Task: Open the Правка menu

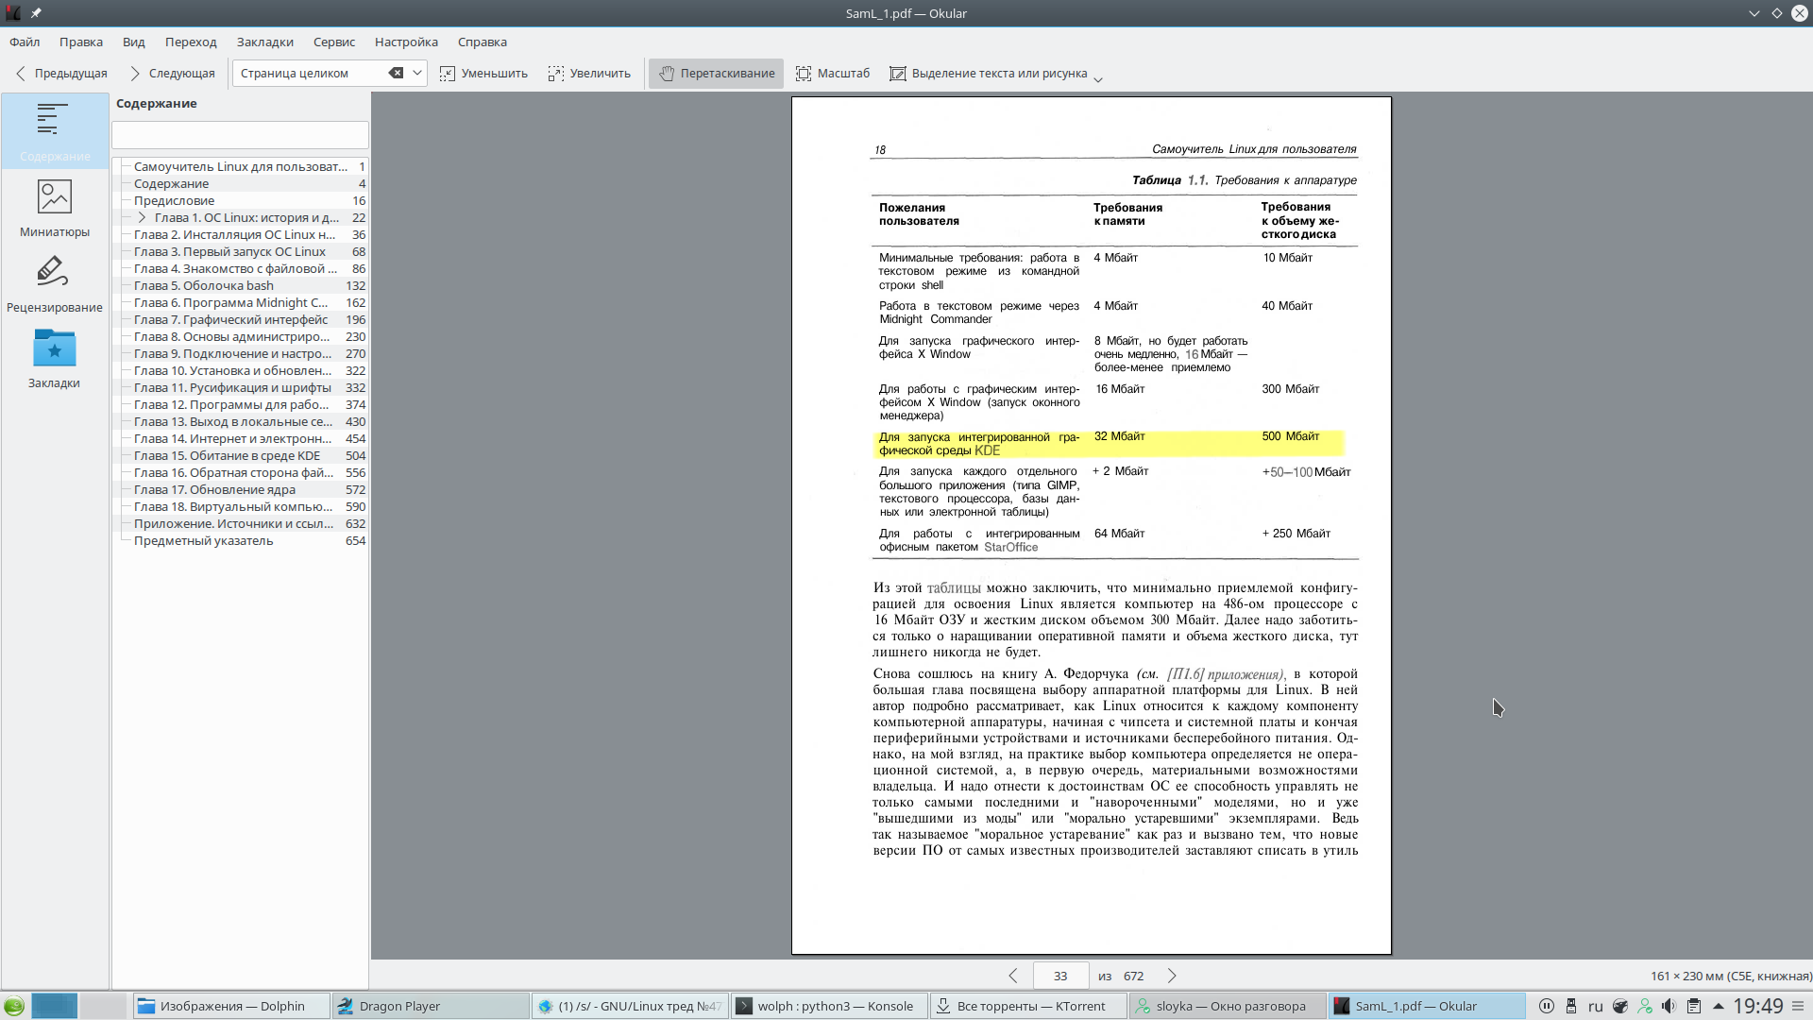Action: point(81,42)
